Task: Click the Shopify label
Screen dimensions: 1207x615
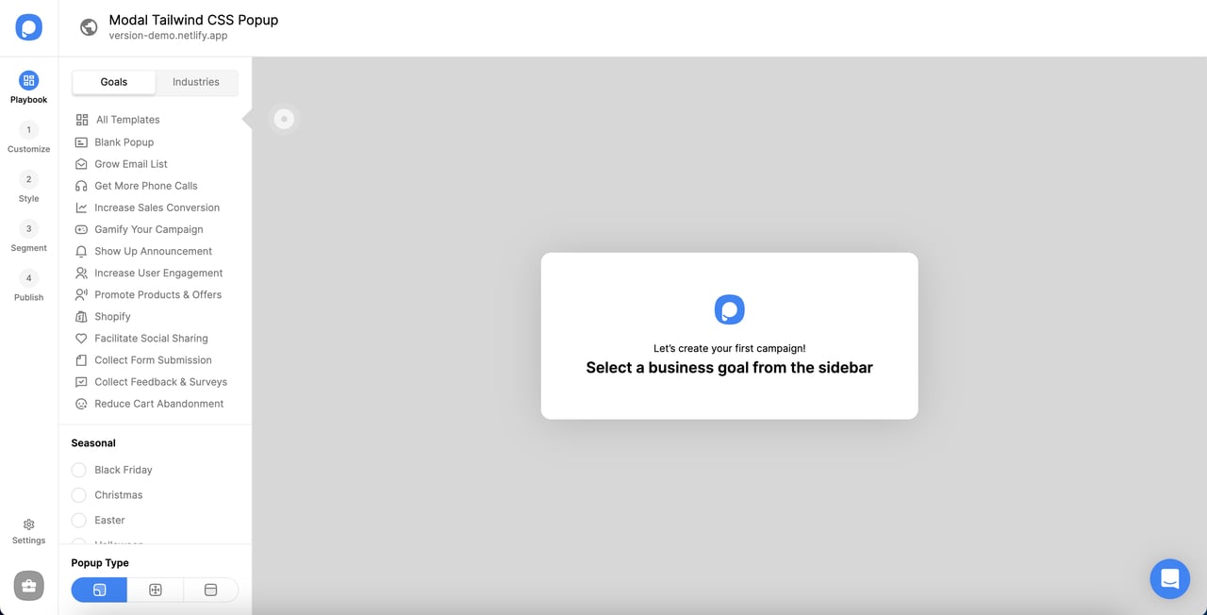Action: (x=112, y=317)
